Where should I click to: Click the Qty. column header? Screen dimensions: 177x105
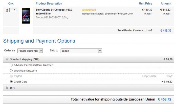(x=11, y=4)
